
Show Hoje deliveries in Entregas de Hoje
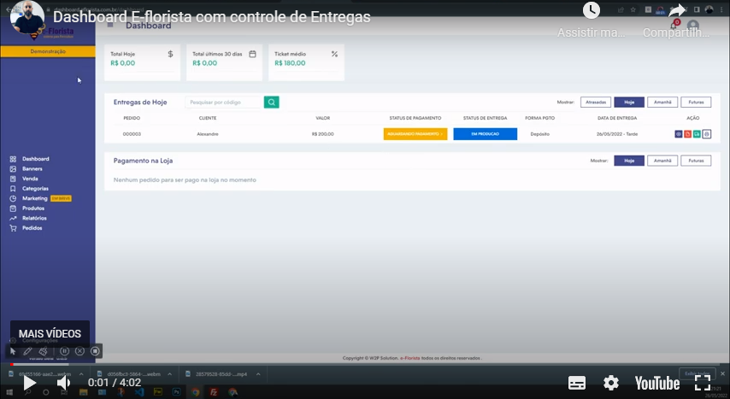[629, 102]
